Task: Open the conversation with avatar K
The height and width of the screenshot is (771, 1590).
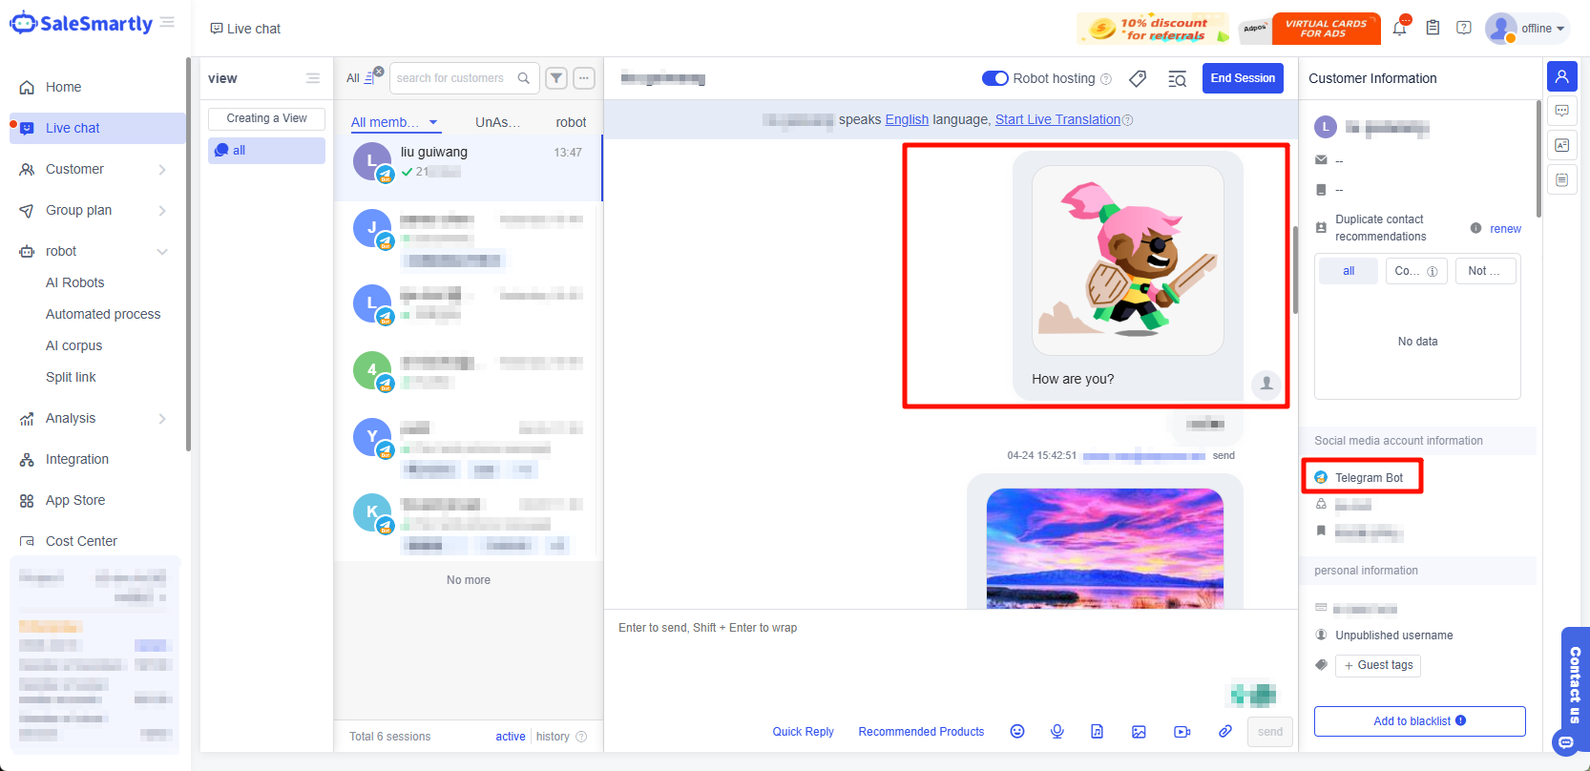Action: click(x=468, y=522)
